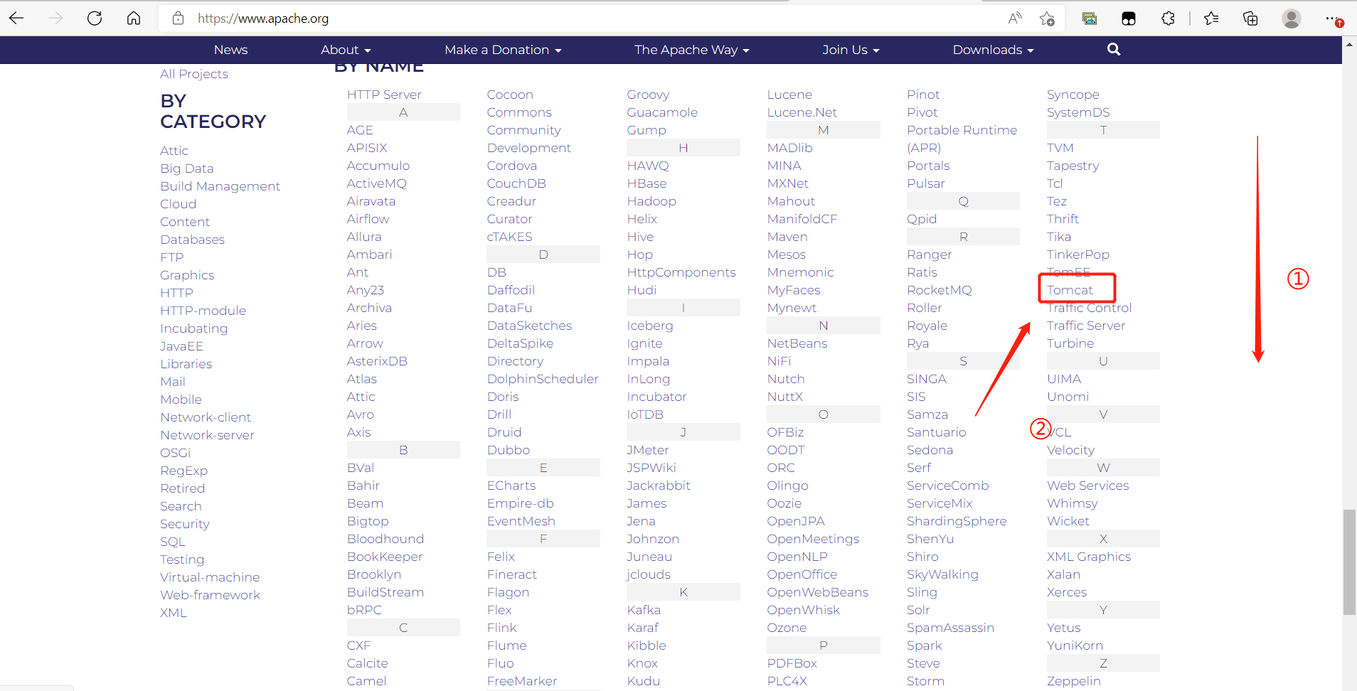Open the SkyWalking project link
Image resolution: width=1357 pixels, height=691 pixels.
coord(942,574)
